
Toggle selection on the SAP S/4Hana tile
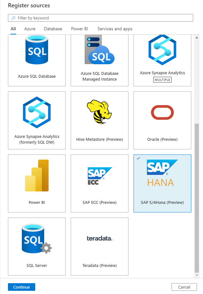(x=162, y=182)
